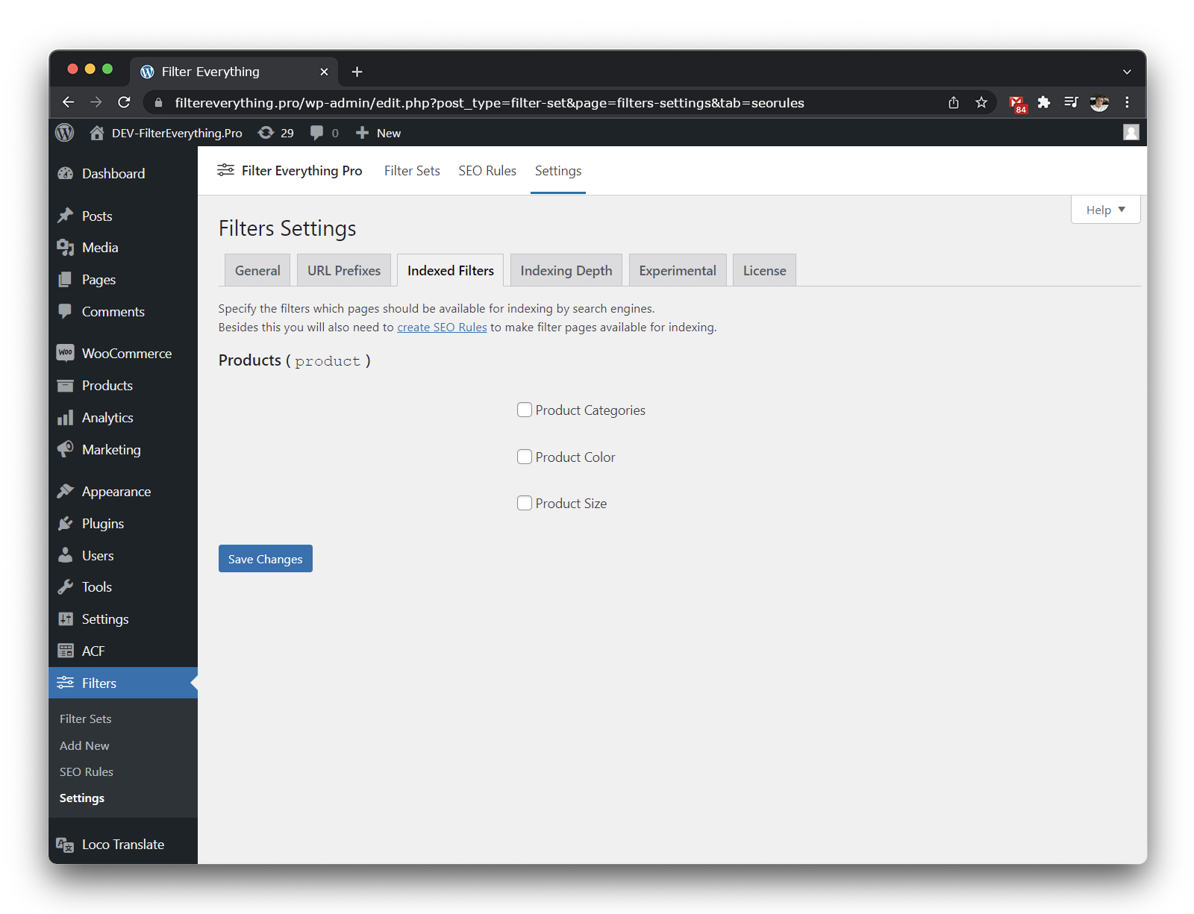
Task: Open the URL Prefixes tab
Action: point(343,270)
